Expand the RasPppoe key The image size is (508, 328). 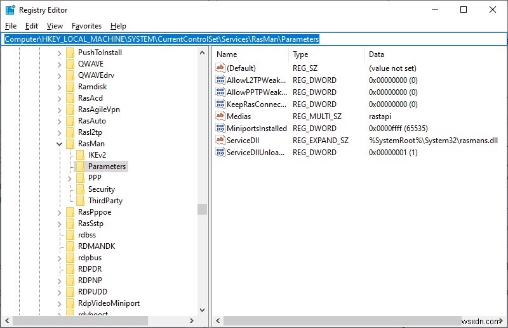pos(59,213)
